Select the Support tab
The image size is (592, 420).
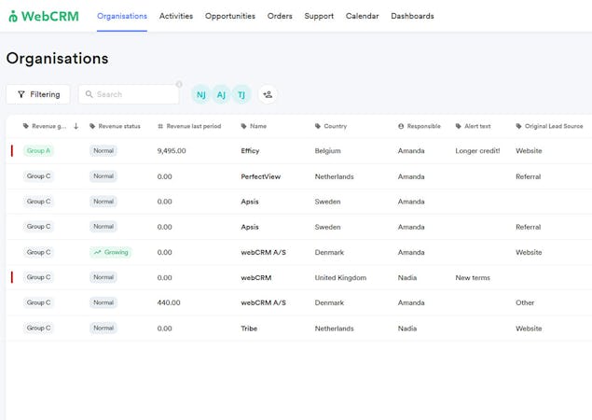[x=319, y=16]
